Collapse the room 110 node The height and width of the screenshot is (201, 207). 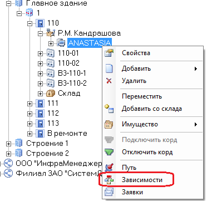[29, 23]
